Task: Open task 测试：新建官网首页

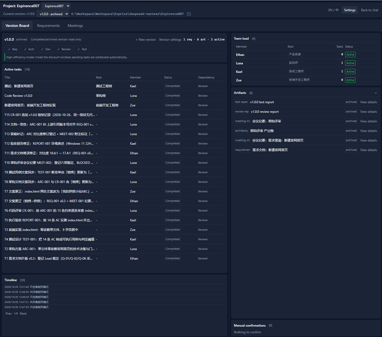Action: [x=19, y=86]
